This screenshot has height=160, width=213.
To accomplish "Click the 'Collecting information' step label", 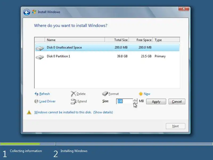I will (x=26, y=151).
